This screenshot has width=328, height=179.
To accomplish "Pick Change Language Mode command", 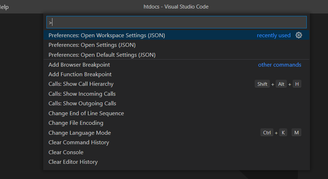I will pos(176,133).
